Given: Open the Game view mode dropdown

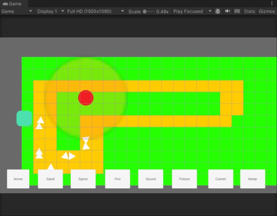Looking at the screenshot, I should tap(17, 11).
